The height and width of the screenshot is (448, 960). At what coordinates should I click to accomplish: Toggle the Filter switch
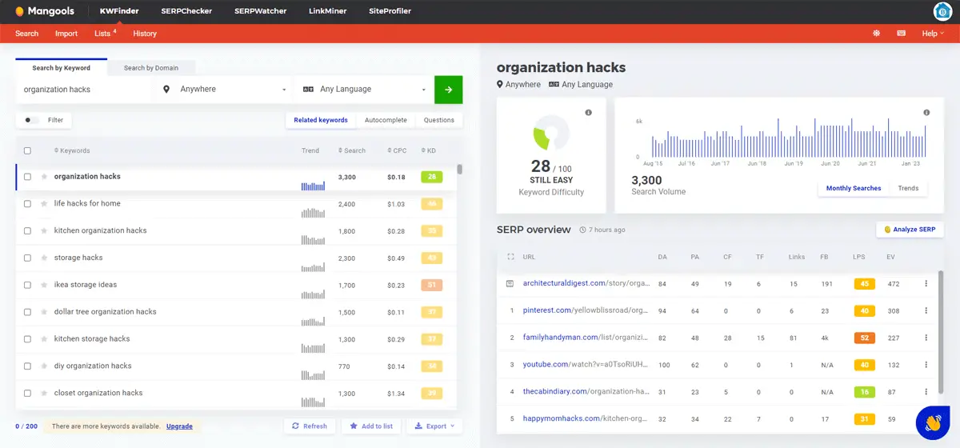[x=31, y=120]
